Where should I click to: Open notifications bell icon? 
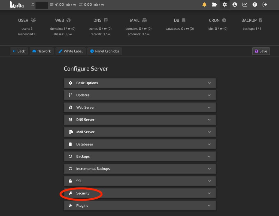(204, 5)
